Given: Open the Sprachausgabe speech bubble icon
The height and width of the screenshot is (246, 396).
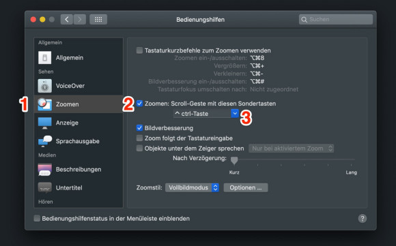Looking at the screenshot, I should [44, 141].
